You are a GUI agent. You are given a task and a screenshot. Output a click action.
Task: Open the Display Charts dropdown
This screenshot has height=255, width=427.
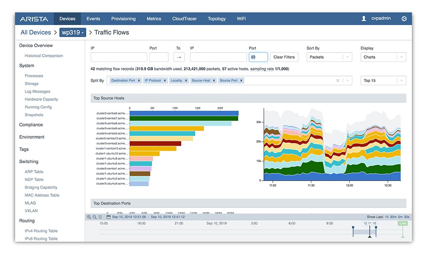pos(383,56)
